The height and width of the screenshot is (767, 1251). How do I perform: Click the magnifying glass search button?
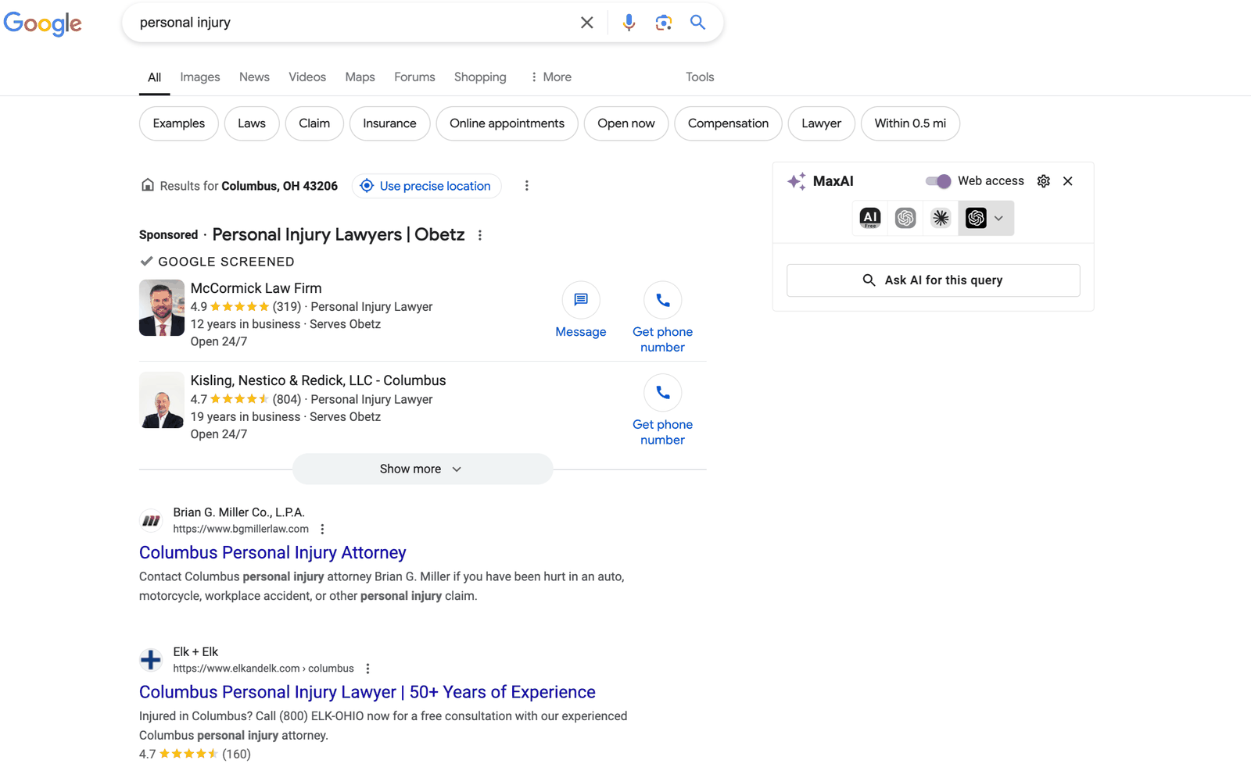point(697,23)
